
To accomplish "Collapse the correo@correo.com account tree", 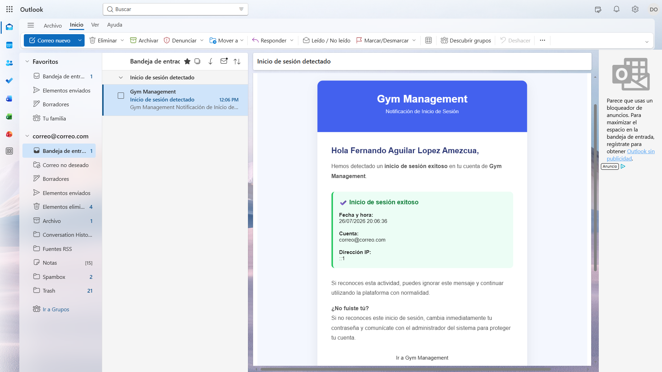I will [27, 136].
